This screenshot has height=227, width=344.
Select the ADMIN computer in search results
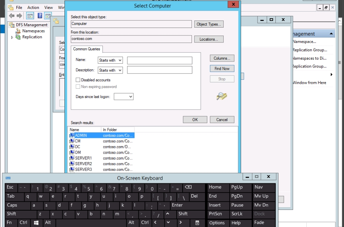click(x=81, y=136)
